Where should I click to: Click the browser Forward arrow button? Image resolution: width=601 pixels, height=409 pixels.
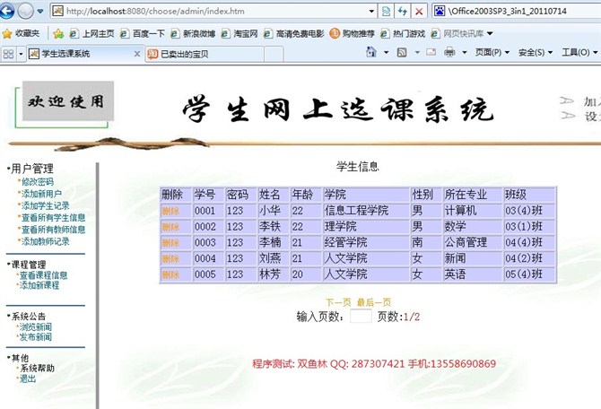pos(26,11)
